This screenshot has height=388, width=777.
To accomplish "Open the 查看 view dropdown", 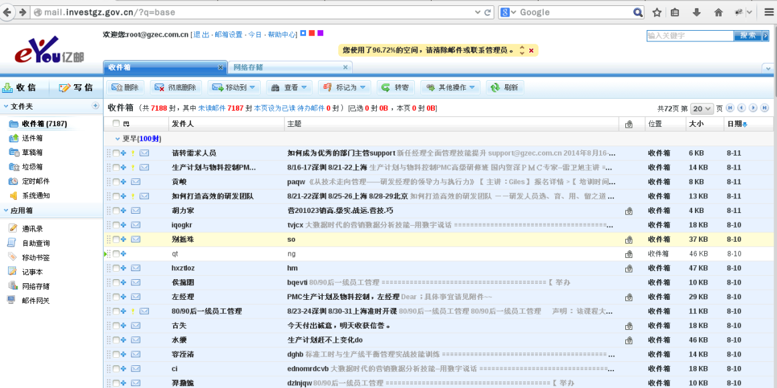I will 289,87.
